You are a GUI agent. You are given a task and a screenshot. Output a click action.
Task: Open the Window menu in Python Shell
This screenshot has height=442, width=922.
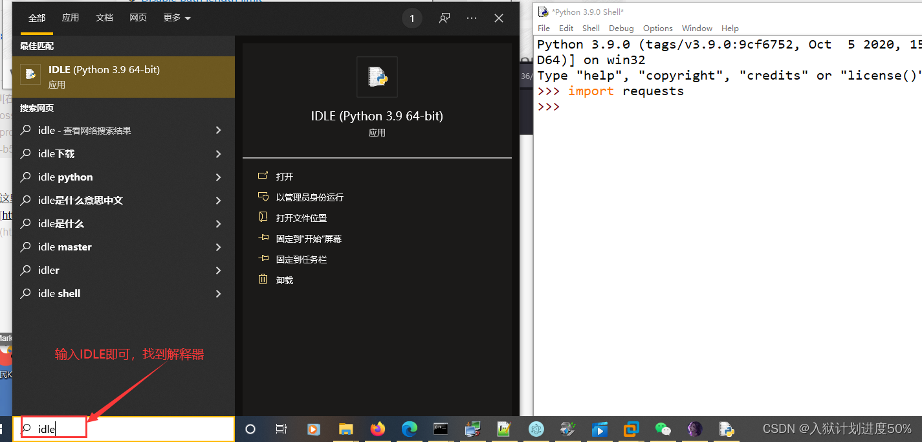697,28
